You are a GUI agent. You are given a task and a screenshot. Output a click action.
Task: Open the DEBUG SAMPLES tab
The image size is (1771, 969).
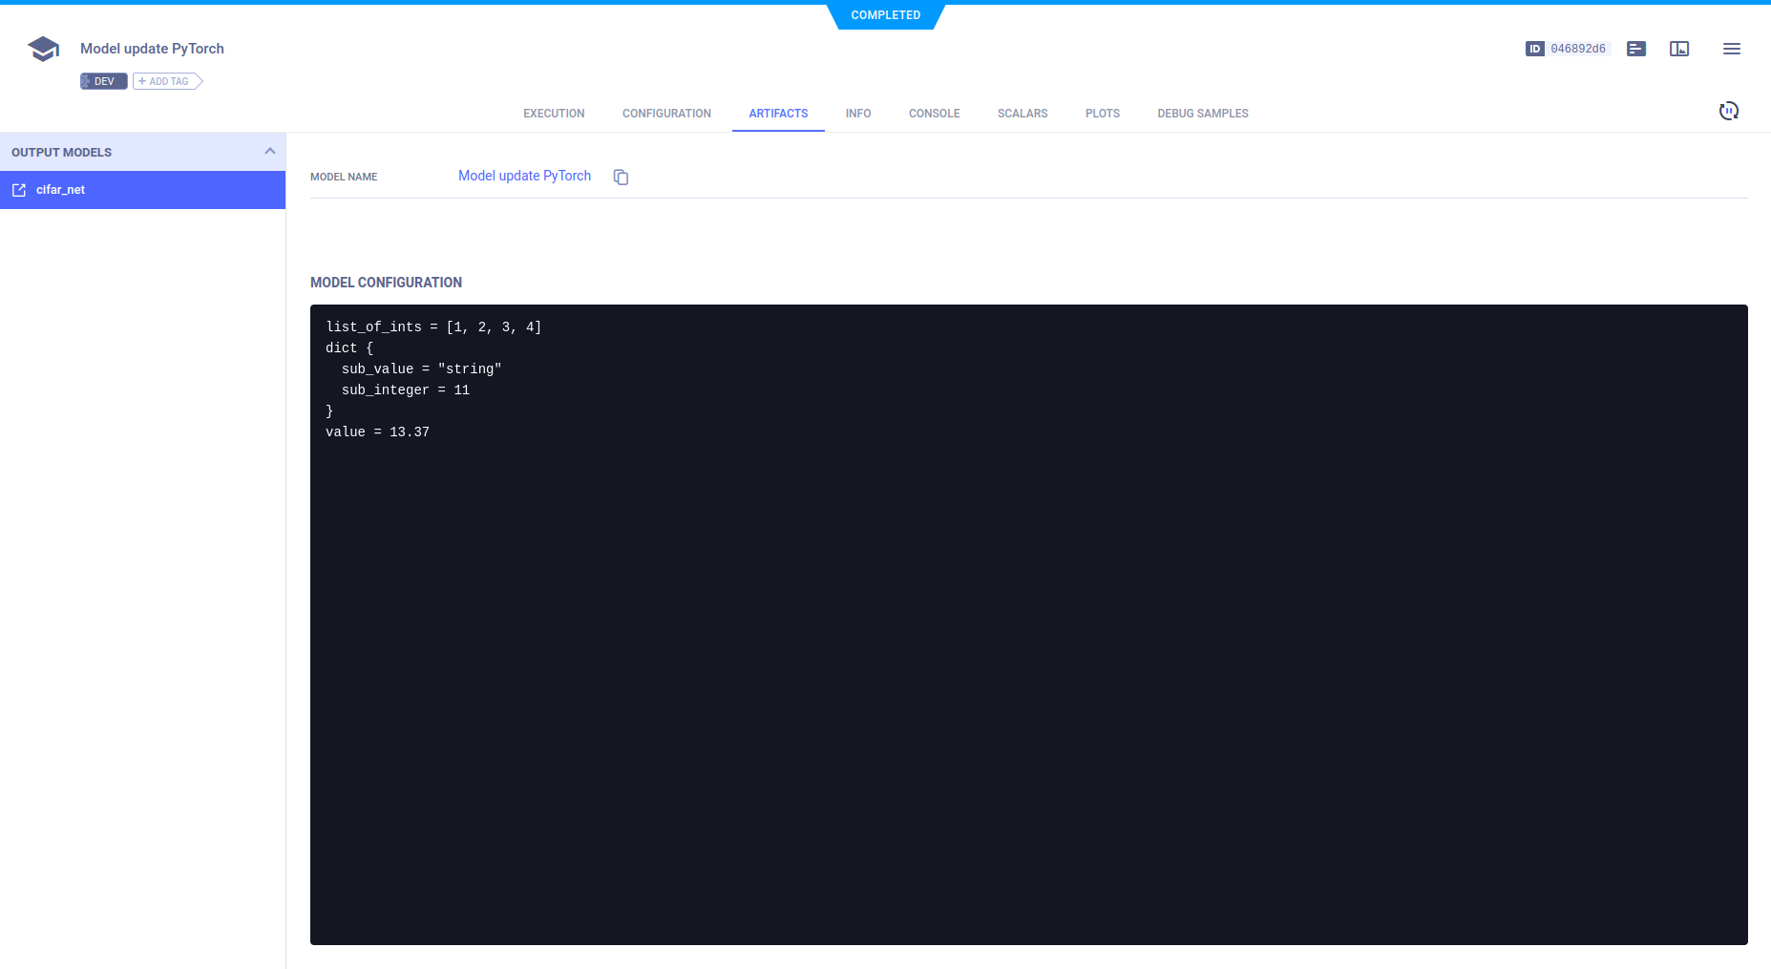(1203, 113)
